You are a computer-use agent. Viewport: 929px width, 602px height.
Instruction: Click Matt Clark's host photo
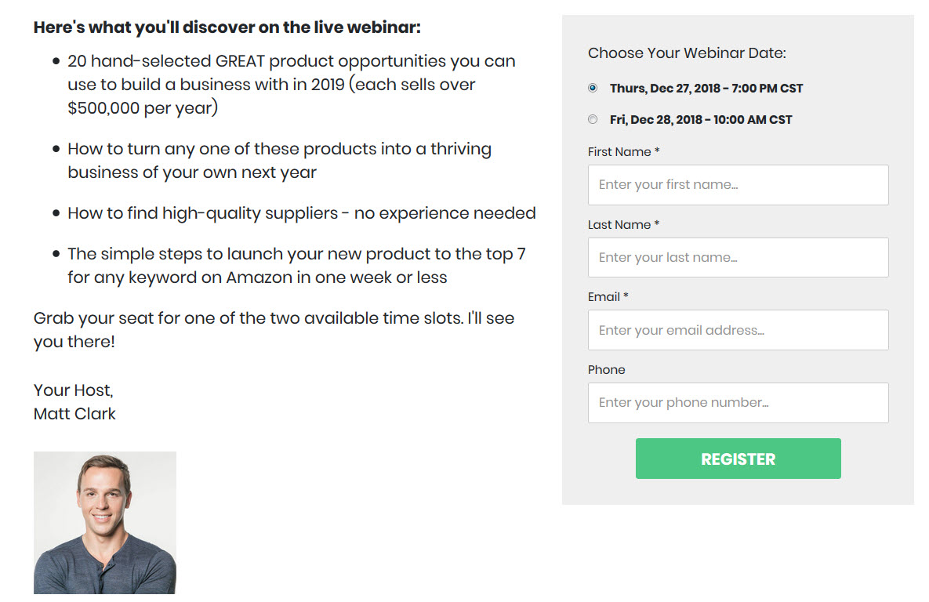click(105, 522)
